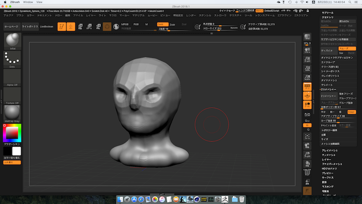Expand ダイナミックサブディビジョン subsection
Viewport: 362px width, 204px height.
(x=337, y=58)
